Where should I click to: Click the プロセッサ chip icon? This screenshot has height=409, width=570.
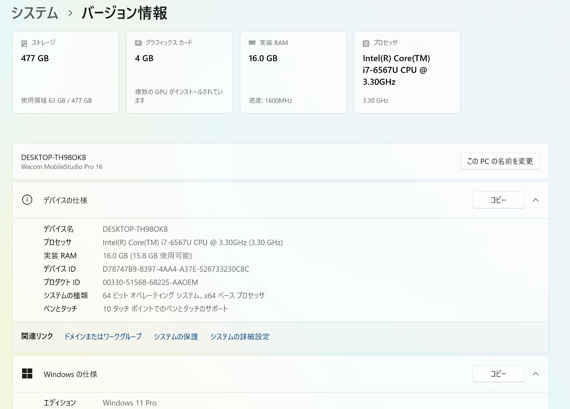click(x=366, y=42)
